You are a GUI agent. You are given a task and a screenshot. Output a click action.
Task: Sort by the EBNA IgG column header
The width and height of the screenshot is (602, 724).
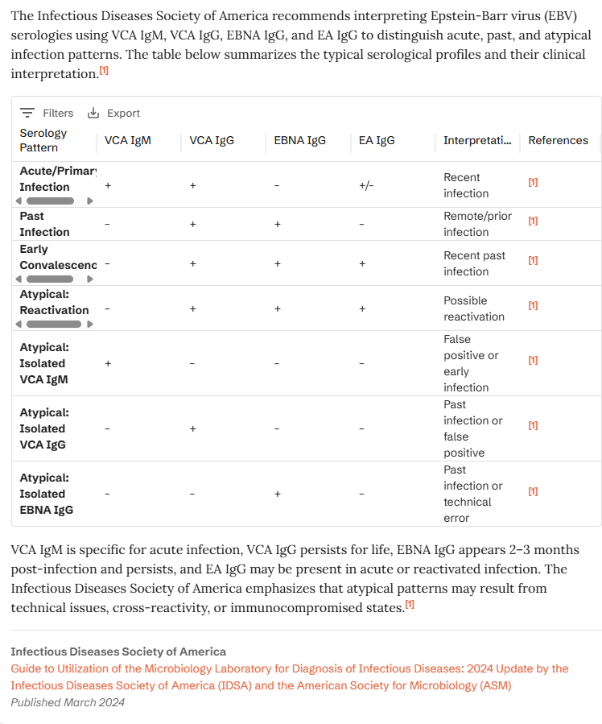click(299, 140)
